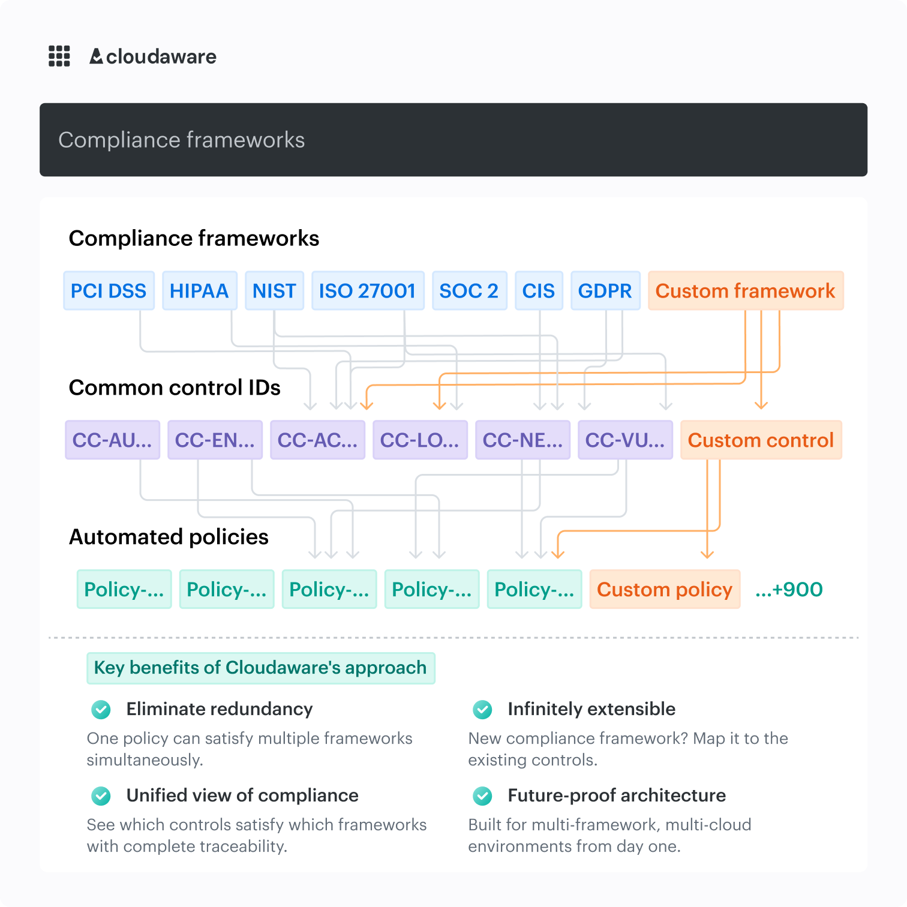Click the Infinitely extensible checkmark icon

482,710
